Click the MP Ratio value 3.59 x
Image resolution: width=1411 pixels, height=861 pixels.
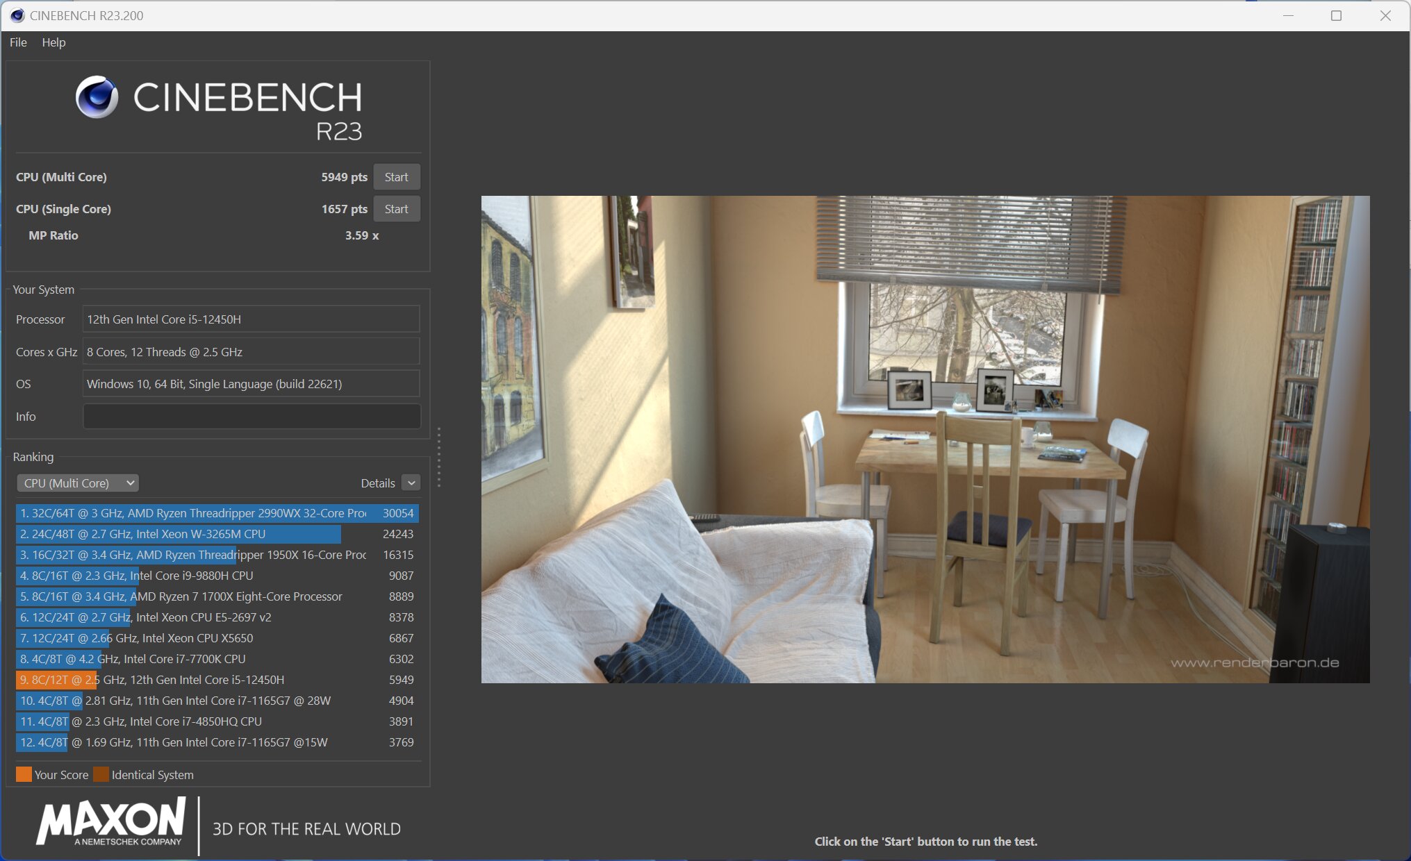(x=362, y=235)
